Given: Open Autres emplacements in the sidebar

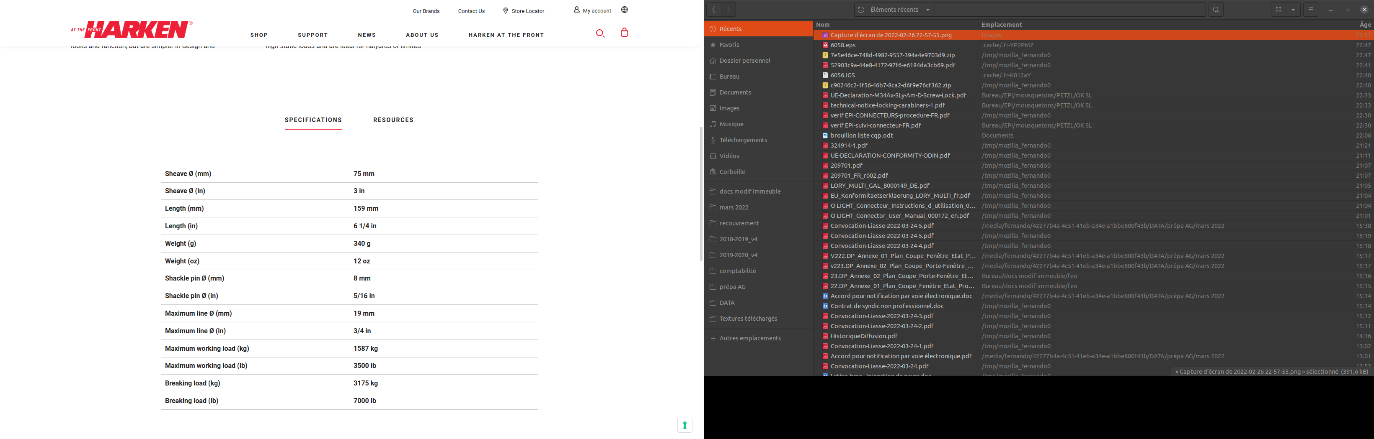Looking at the screenshot, I should (x=749, y=338).
